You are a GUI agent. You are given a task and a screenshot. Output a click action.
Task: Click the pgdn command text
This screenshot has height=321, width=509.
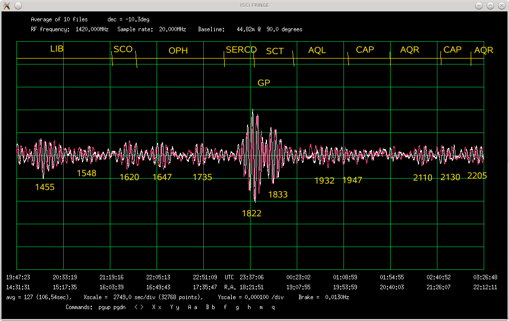point(119,307)
